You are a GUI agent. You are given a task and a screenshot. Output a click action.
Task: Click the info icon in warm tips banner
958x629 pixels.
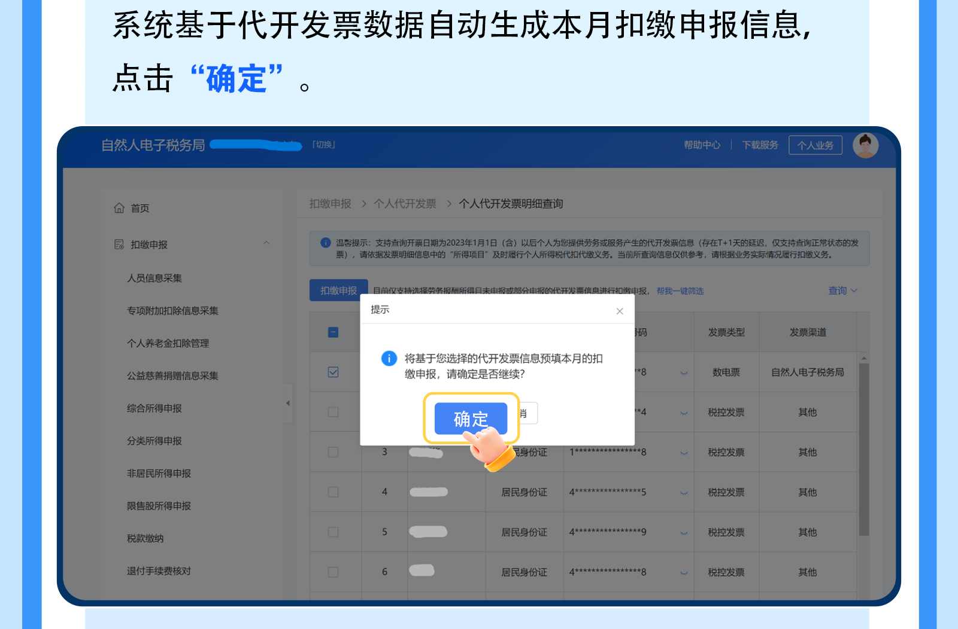(326, 243)
